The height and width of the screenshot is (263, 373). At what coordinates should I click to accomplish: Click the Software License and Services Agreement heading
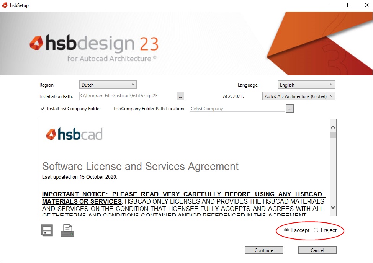click(x=140, y=166)
